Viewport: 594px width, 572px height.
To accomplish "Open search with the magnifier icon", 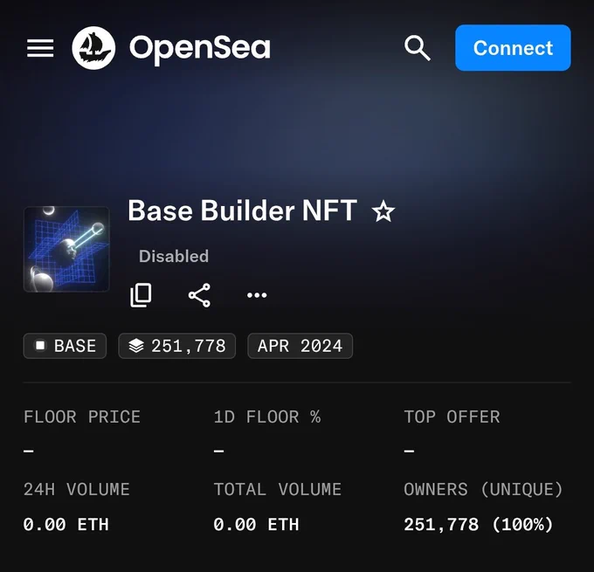I will (x=417, y=48).
